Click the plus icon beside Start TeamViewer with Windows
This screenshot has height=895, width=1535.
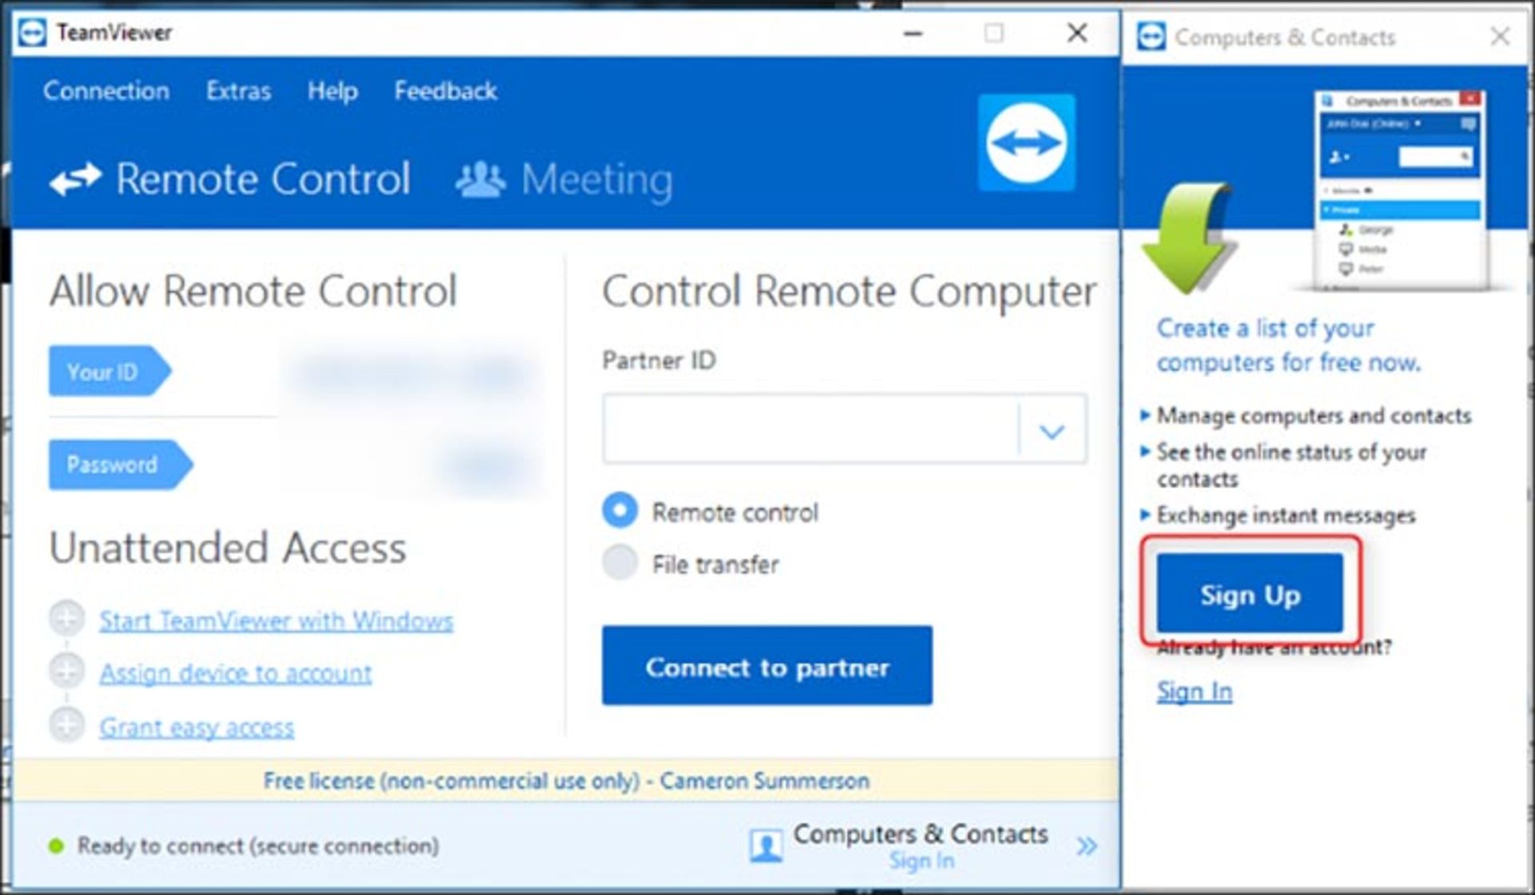click(x=66, y=618)
